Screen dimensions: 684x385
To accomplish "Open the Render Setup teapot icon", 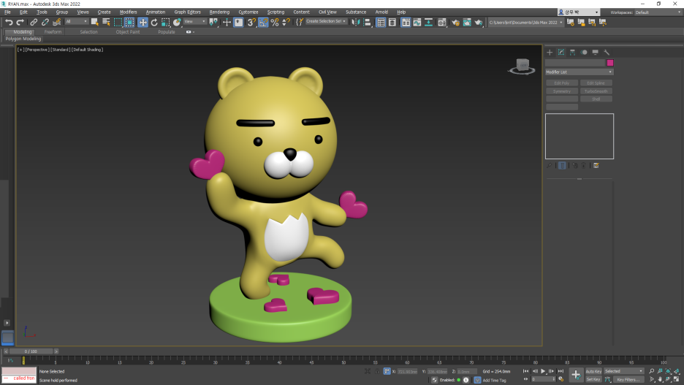I will [x=455, y=22].
